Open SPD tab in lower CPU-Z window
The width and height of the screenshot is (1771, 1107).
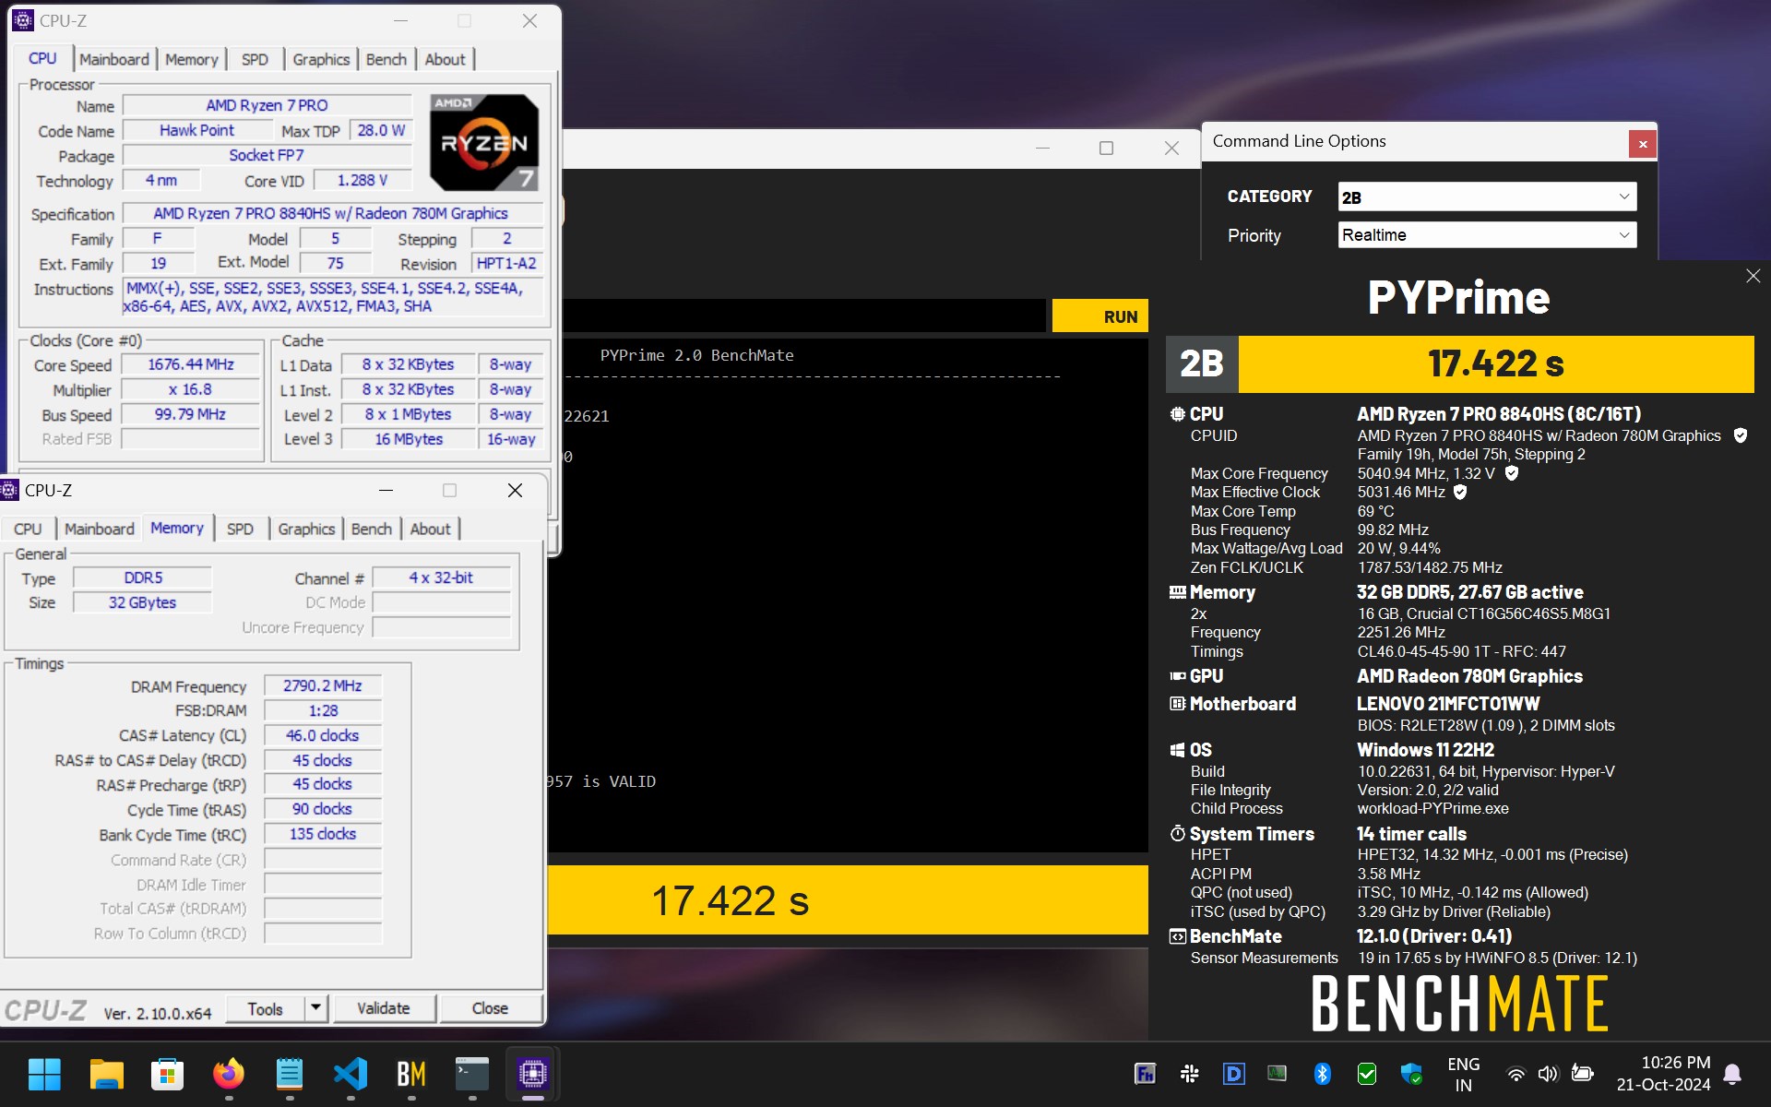point(240,529)
